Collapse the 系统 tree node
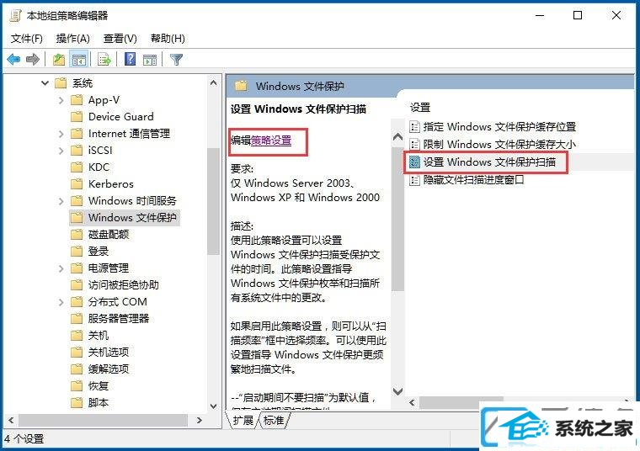640x451 pixels. click(x=45, y=83)
